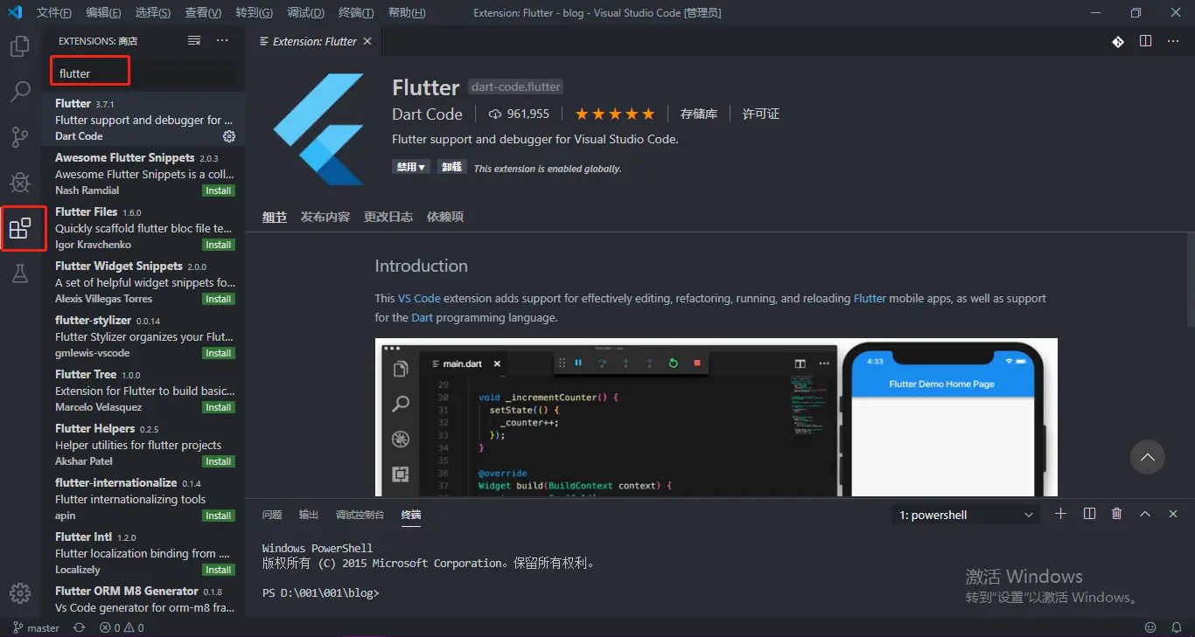Click the Testing flask icon in the sidebar
This screenshot has height=637, width=1195.
[x=20, y=273]
